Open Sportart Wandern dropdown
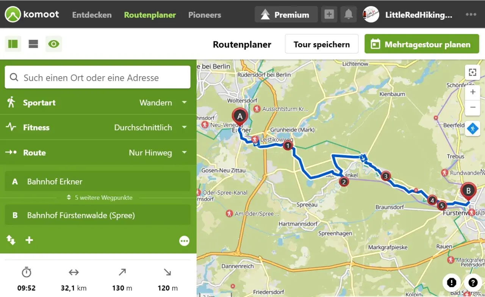 98,102
